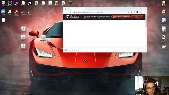169x95 pixels.
Task: Open OBS Studio from the desktop
Action: (10, 3)
